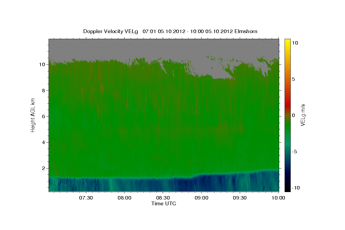Click the 'Time UTC' axis label

164,204
